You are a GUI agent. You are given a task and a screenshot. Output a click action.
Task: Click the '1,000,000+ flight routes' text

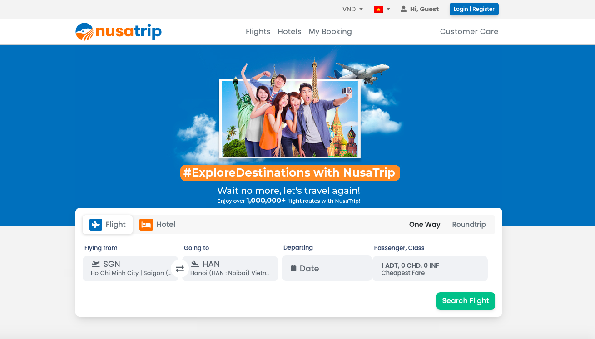[x=289, y=201]
